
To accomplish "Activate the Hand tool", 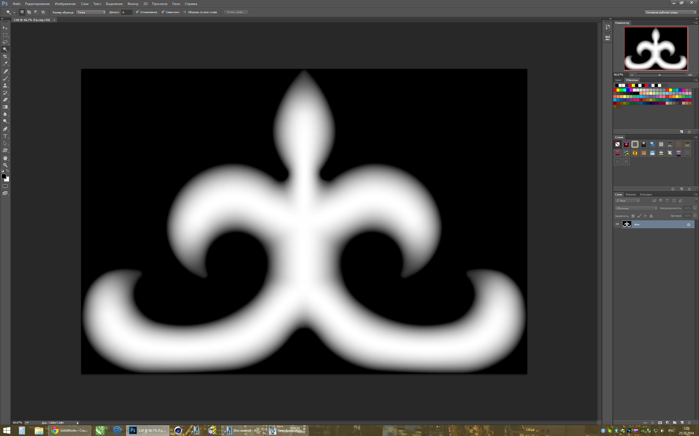I will [x=5, y=158].
